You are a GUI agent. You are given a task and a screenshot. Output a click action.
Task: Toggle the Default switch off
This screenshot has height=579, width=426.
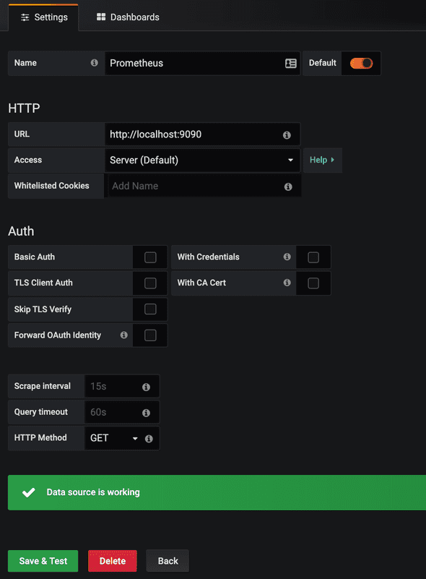361,63
